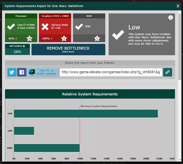Click the Graphics red X icon
The width and height of the screenshot is (183, 164).
45,27
